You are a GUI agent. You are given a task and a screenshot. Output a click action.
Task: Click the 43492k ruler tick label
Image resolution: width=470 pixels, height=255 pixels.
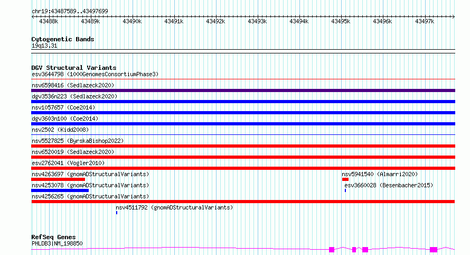(215, 21)
